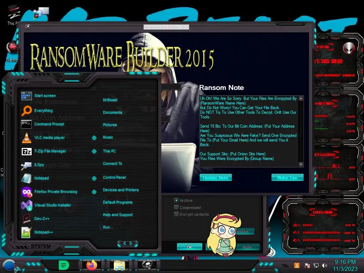Launch Firefox from the taskbar
This screenshot has width=364, height=273.
(x=92, y=265)
